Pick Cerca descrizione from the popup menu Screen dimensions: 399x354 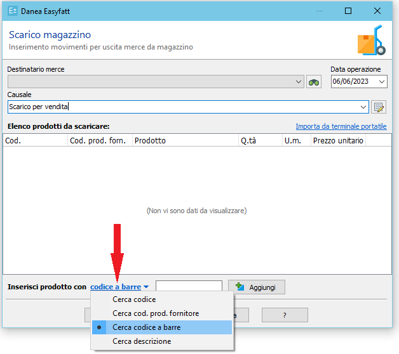click(x=142, y=341)
